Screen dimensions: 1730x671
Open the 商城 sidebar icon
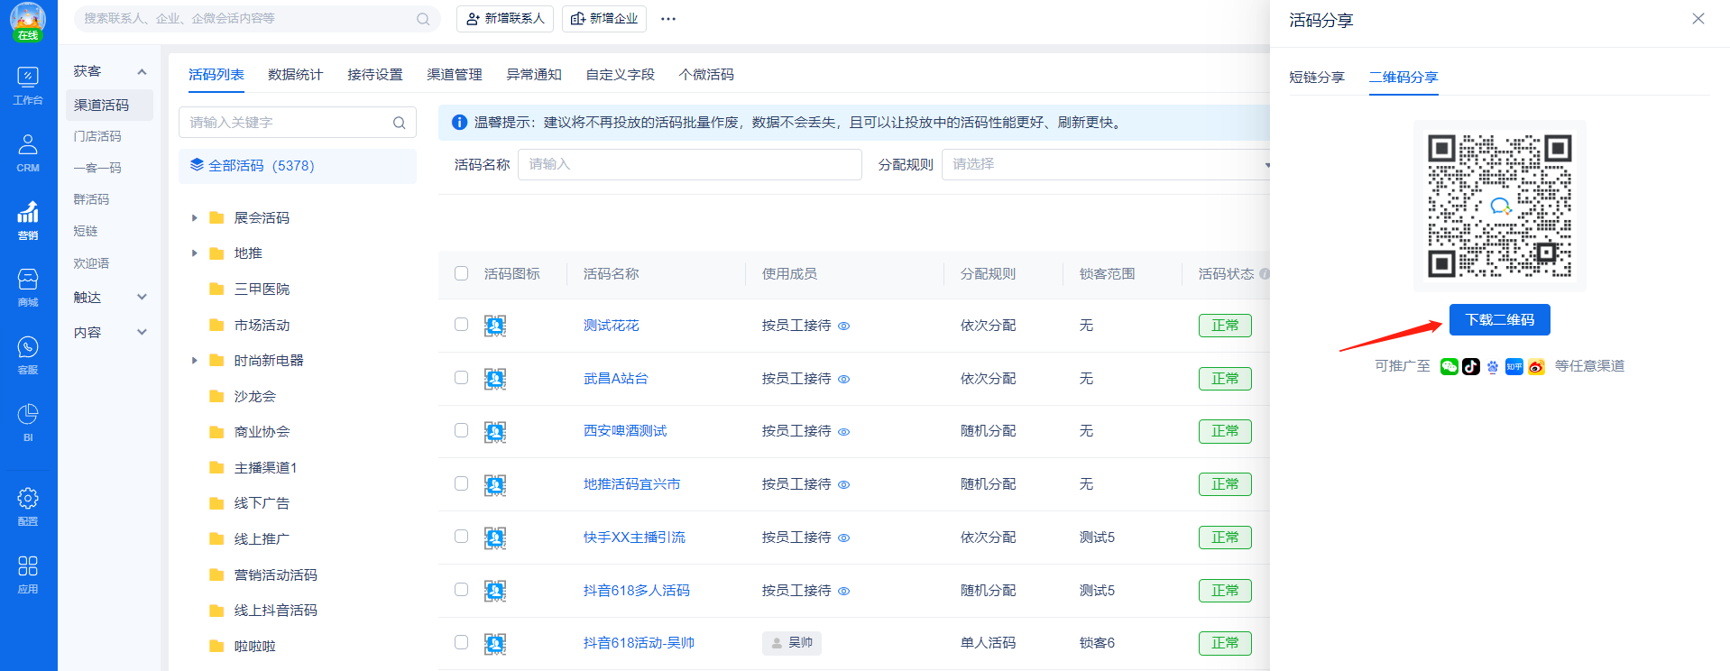pyautogui.click(x=28, y=288)
